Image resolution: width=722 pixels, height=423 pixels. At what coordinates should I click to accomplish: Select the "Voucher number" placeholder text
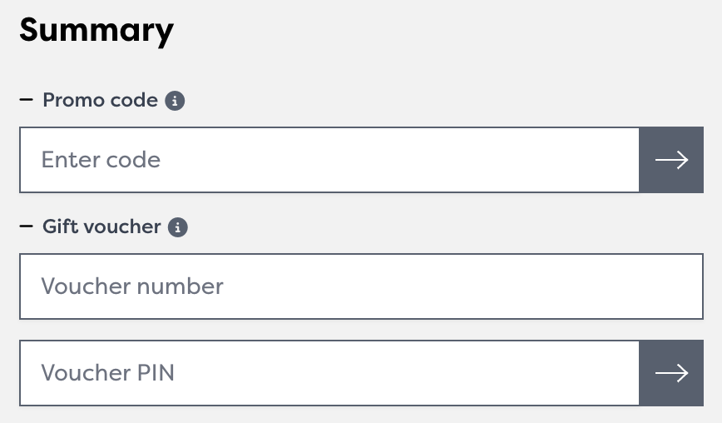[x=132, y=286]
